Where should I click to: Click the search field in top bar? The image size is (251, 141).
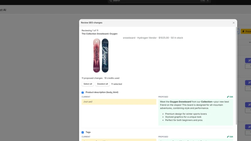click(x=159, y=1)
